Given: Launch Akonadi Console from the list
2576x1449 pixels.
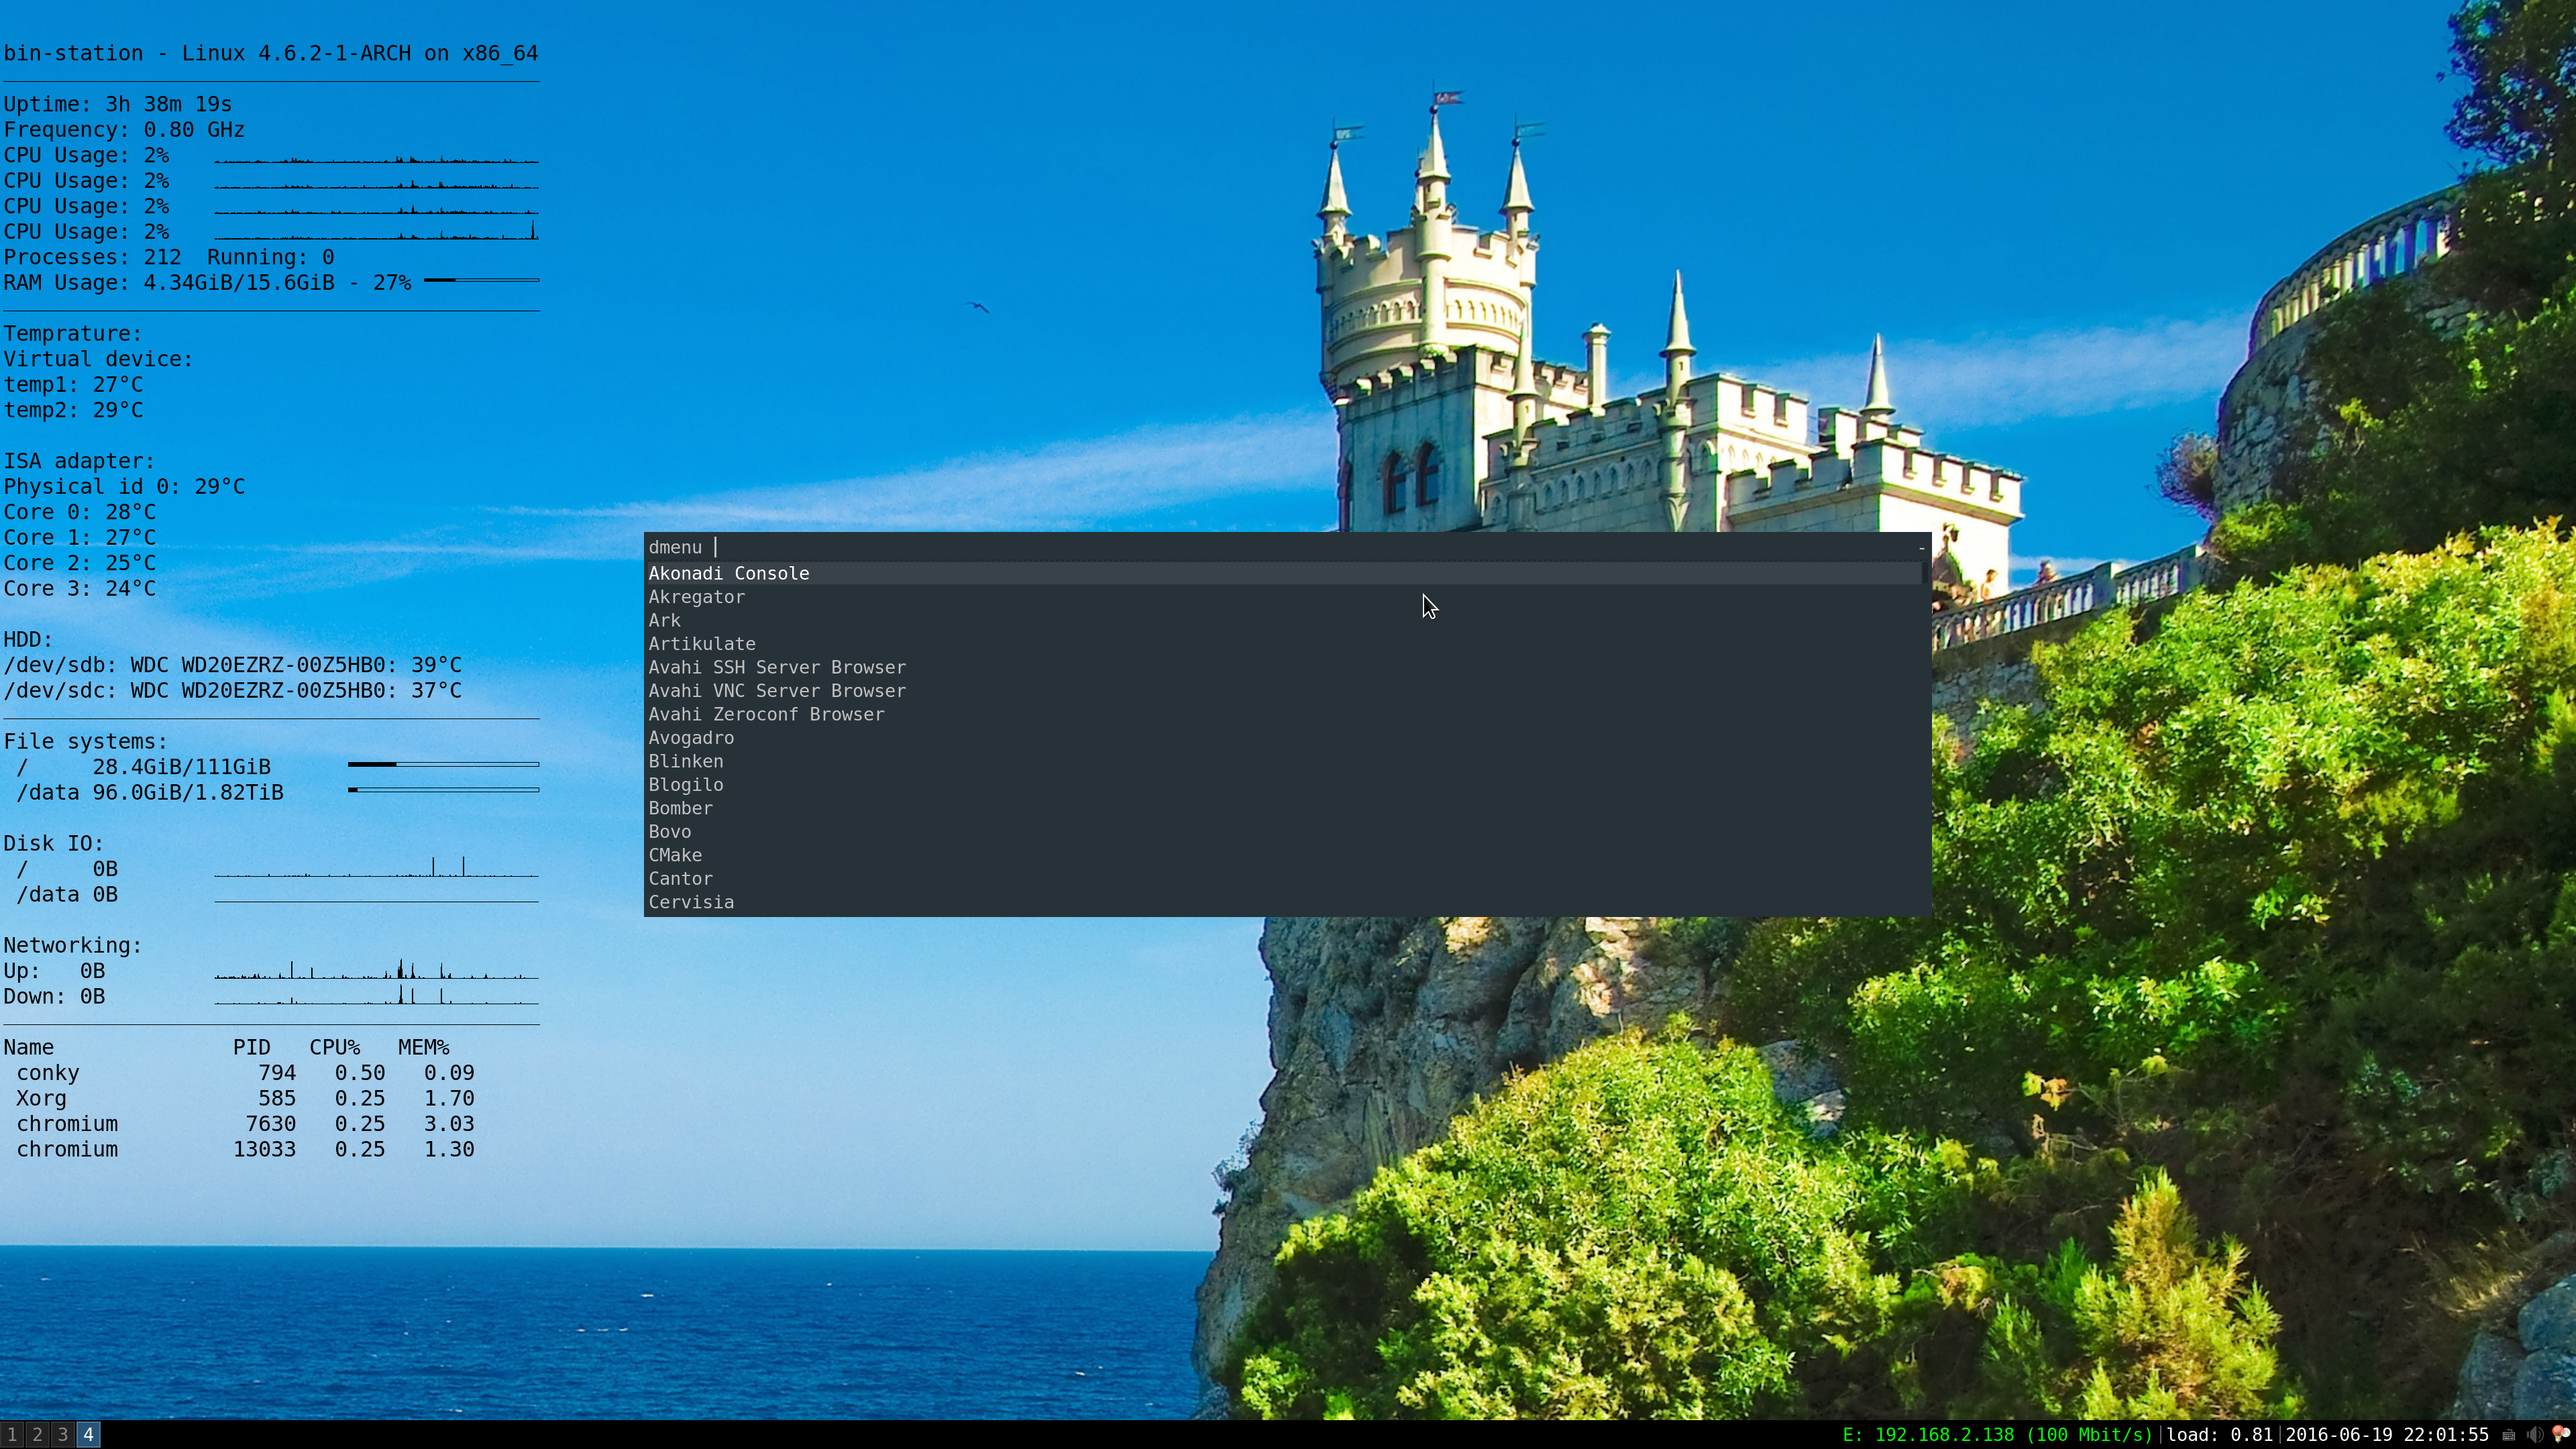Looking at the screenshot, I should click(1284, 573).
